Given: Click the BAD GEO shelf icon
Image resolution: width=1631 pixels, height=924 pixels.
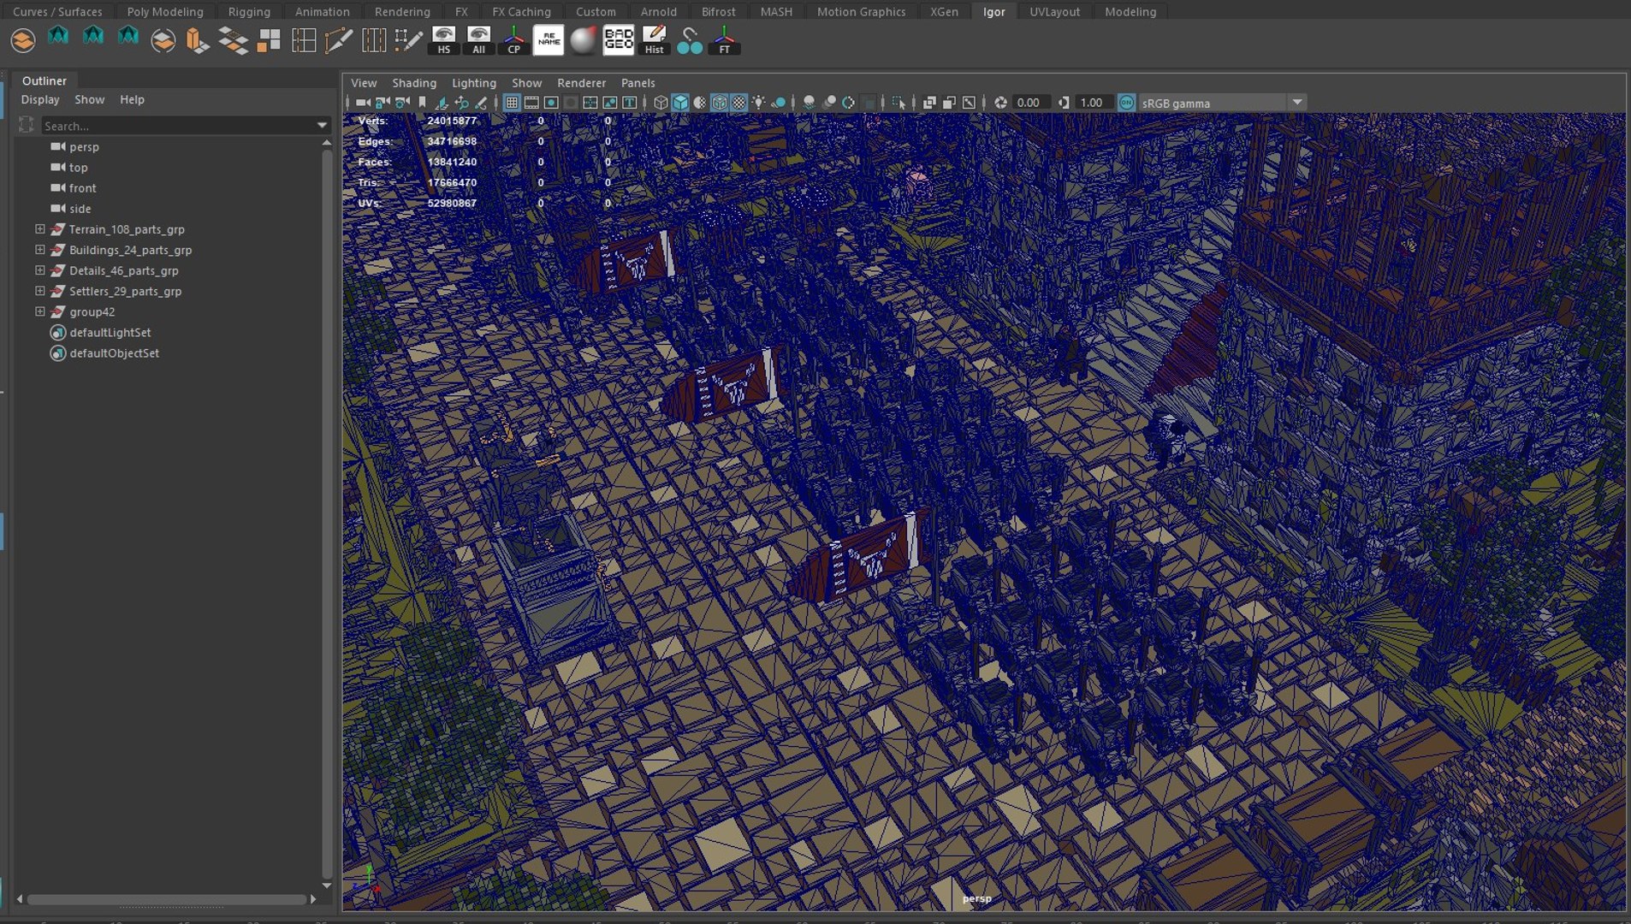Looking at the screenshot, I should [x=618, y=40].
